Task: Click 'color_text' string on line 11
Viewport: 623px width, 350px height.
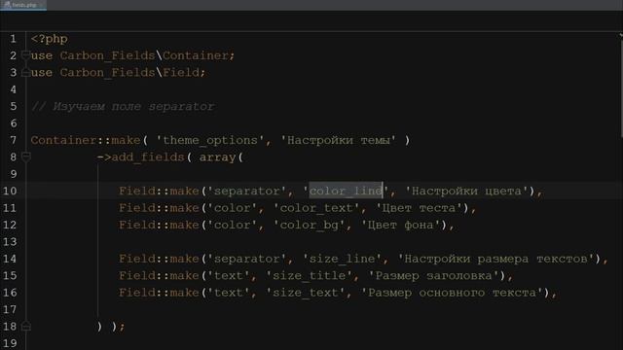Action: coord(316,208)
